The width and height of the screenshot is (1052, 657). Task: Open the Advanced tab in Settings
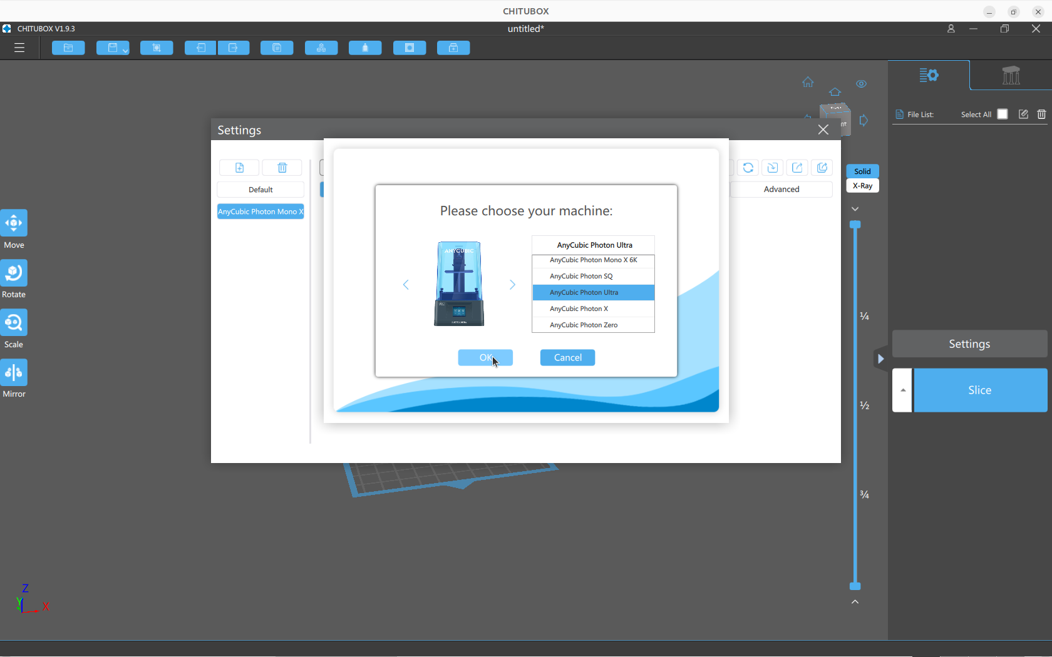click(x=781, y=189)
